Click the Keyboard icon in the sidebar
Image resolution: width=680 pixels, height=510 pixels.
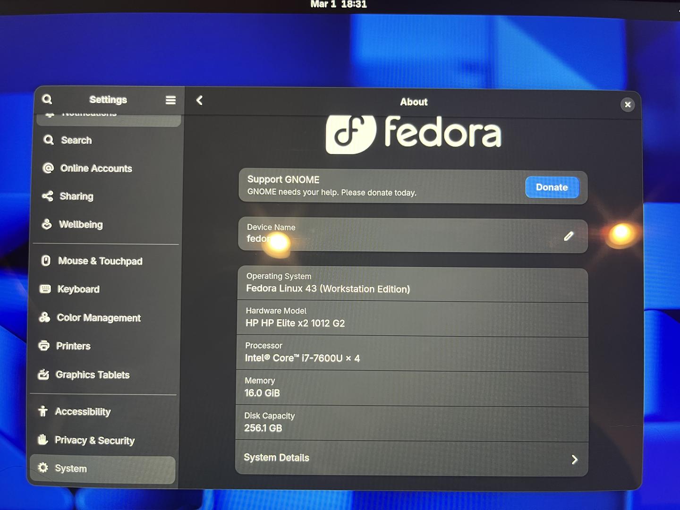click(x=45, y=289)
